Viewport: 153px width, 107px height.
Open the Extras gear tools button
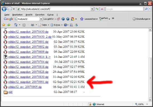click(56, 25)
